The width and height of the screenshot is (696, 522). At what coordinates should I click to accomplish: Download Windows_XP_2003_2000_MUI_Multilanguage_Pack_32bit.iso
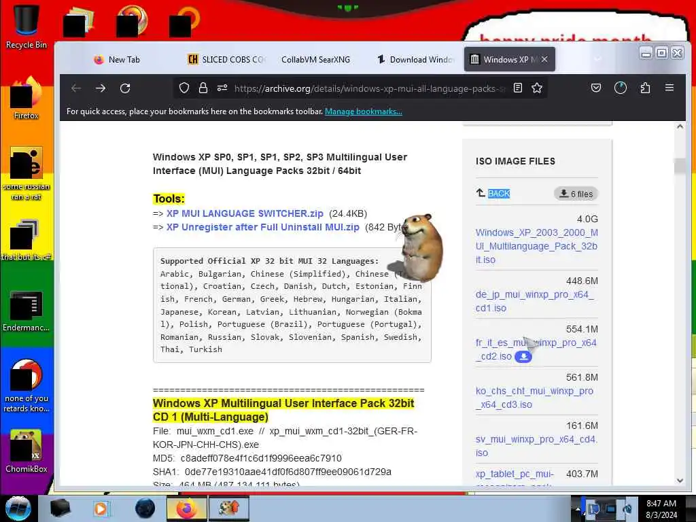click(536, 246)
